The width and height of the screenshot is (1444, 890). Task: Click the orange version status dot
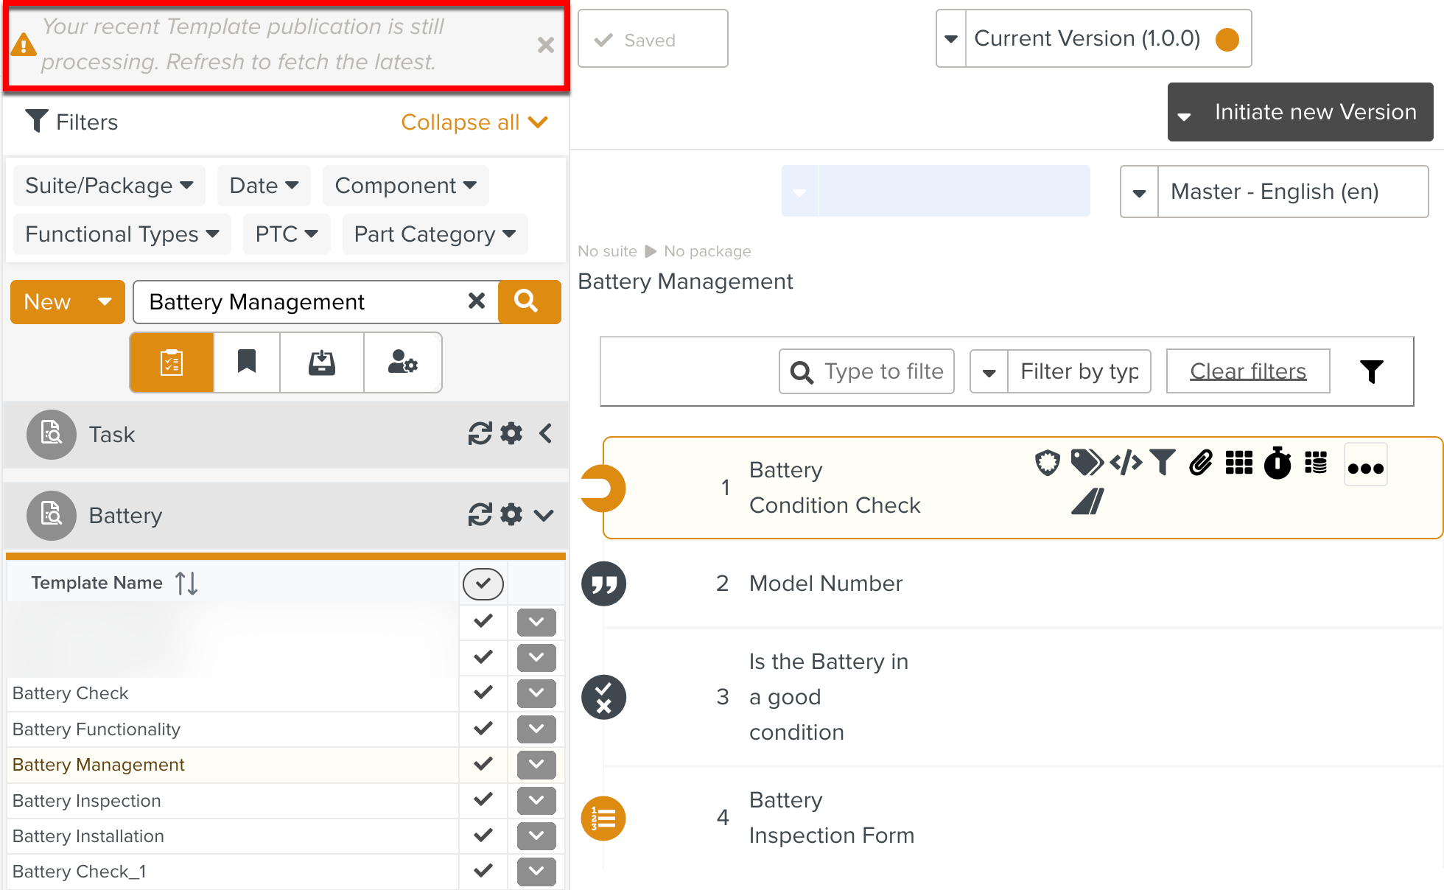pyautogui.click(x=1227, y=39)
